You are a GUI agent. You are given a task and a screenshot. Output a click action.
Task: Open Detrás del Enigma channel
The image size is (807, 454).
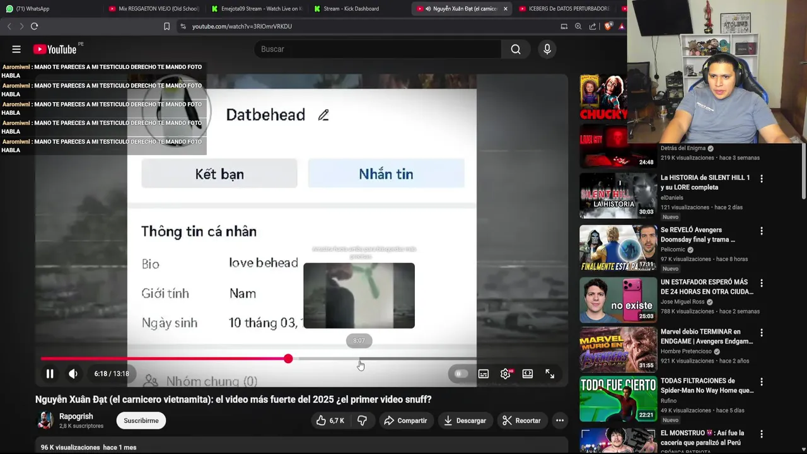683,148
